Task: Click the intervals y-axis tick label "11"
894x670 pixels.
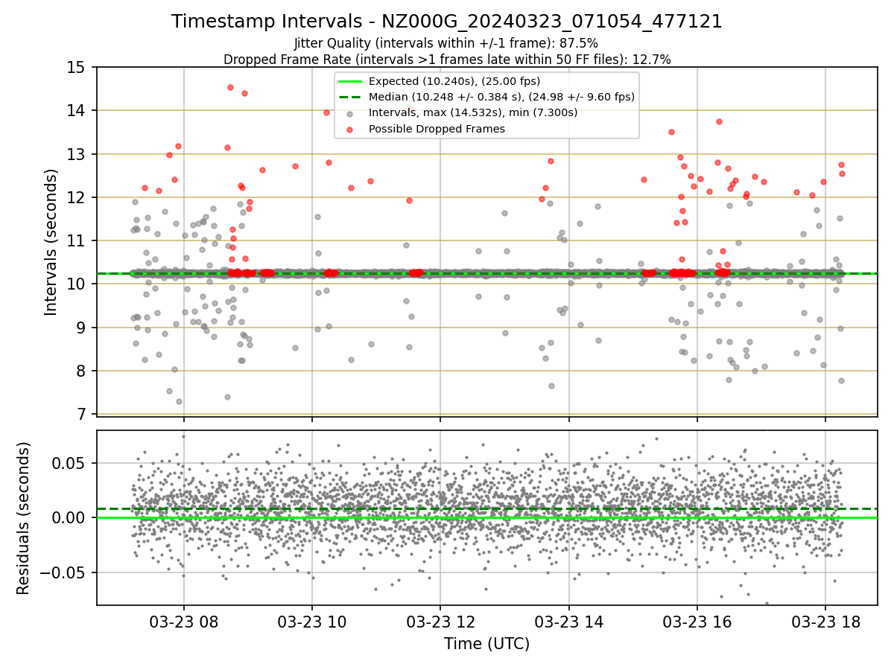Action: pos(77,240)
